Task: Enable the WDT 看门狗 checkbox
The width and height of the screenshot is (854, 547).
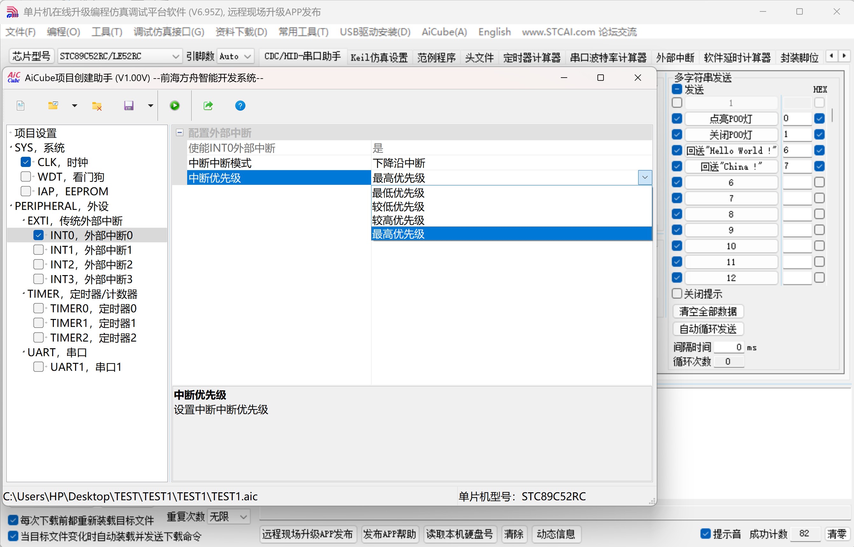Action: click(25, 177)
